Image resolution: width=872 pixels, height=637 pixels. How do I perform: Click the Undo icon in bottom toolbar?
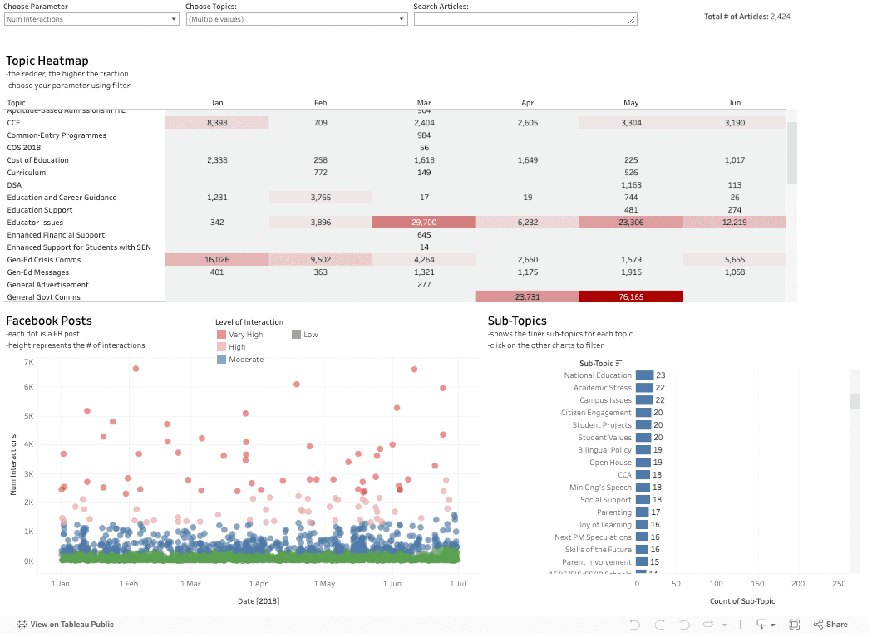point(635,624)
